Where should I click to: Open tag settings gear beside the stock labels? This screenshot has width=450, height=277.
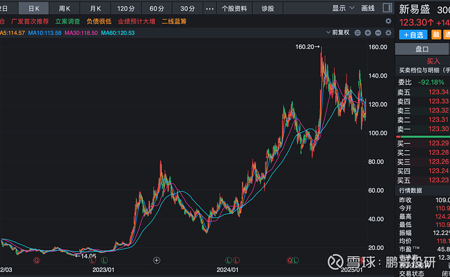(388, 21)
